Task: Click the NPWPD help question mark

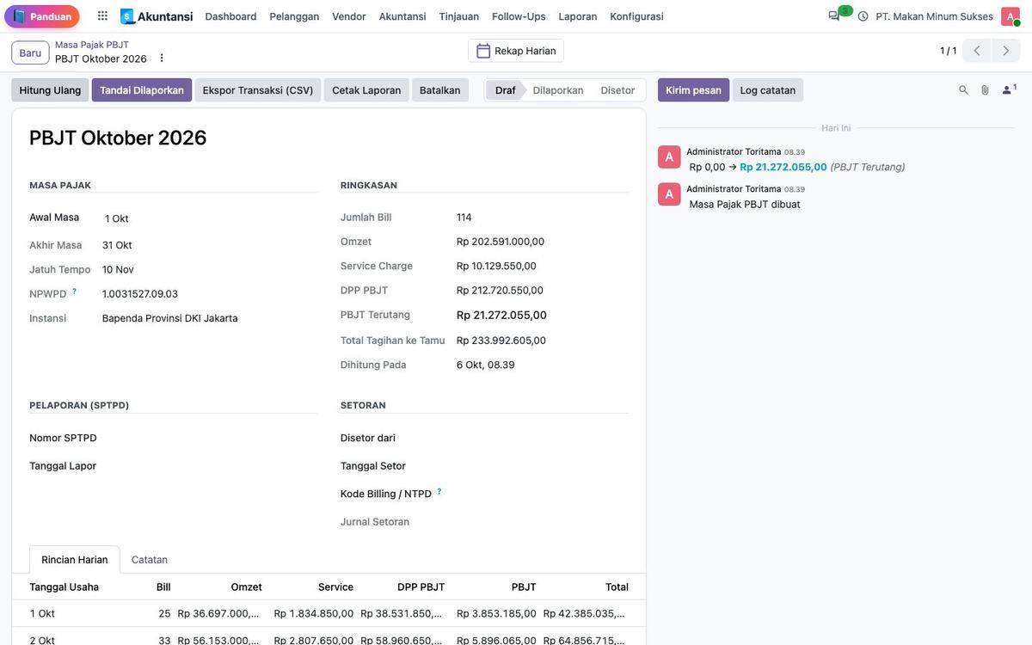Action: (75, 292)
